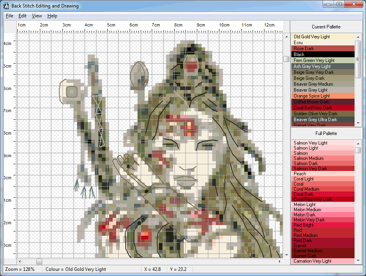Select Coral Red Very Dark in Current Pallette

(x=323, y=108)
